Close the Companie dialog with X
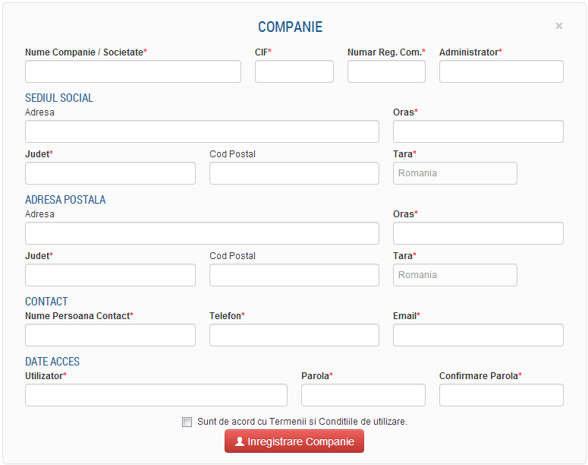 pos(559,26)
